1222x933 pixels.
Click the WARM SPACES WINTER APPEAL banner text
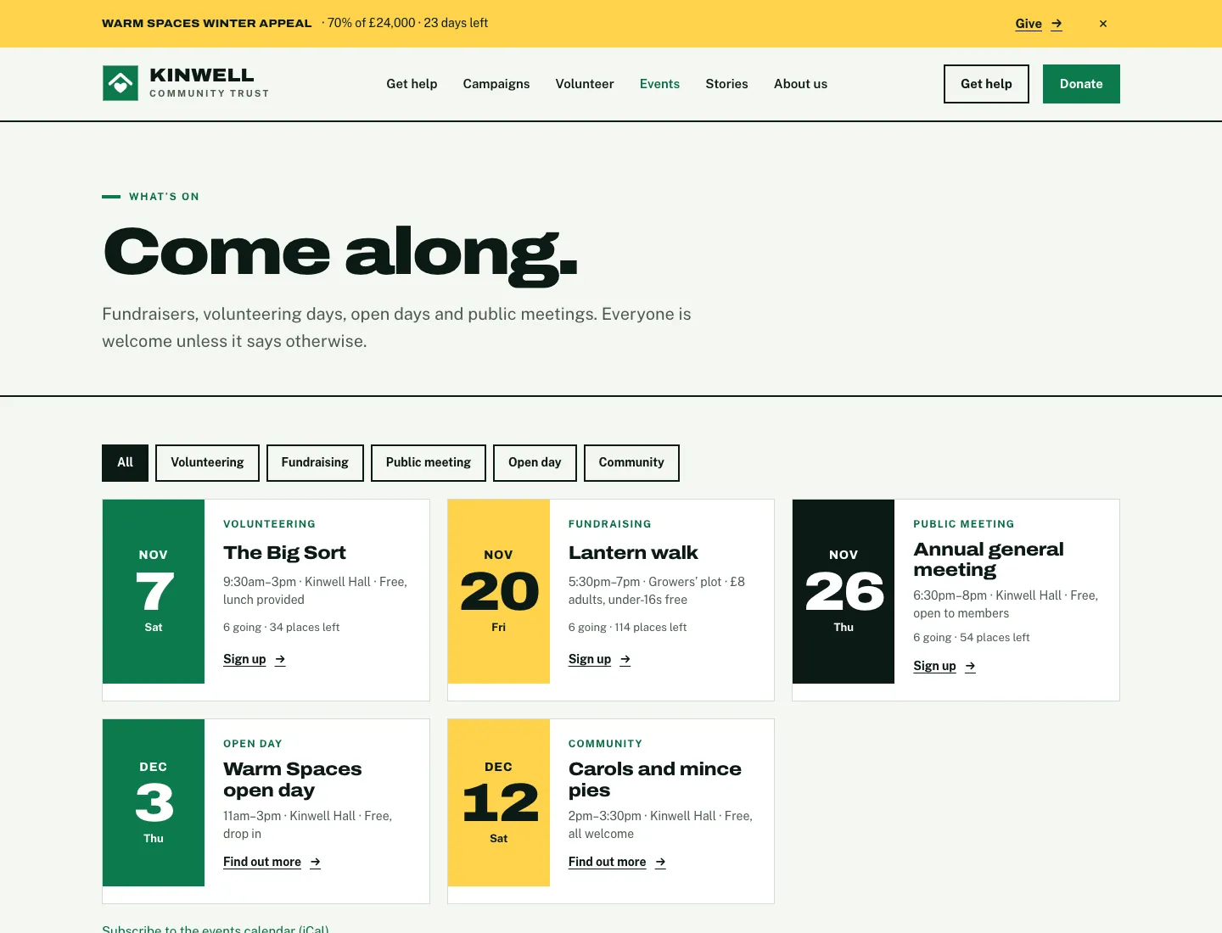pyautogui.click(x=207, y=24)
